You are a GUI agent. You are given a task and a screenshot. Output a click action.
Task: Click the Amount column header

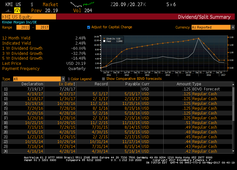pyautogui.click(x=184, y=84)
